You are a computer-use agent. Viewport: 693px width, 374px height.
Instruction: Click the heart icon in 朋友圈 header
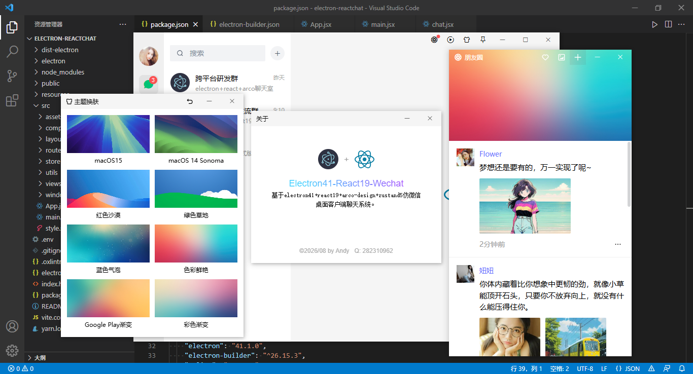tap(545, 57)
